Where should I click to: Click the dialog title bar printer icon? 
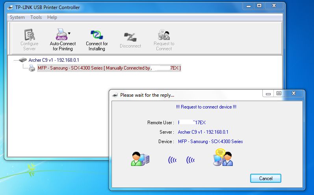click(x=115, y=95)
